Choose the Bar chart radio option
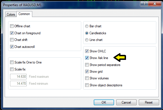 point(87,26)
